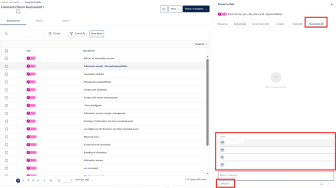336x188 pixels.
Task: Click the scroll-down arrow of the table scrollbar
Action: tap(208, 173)
